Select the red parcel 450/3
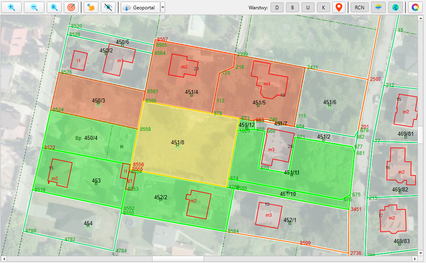This screenshot has width=426, height=263. point(98,100)
